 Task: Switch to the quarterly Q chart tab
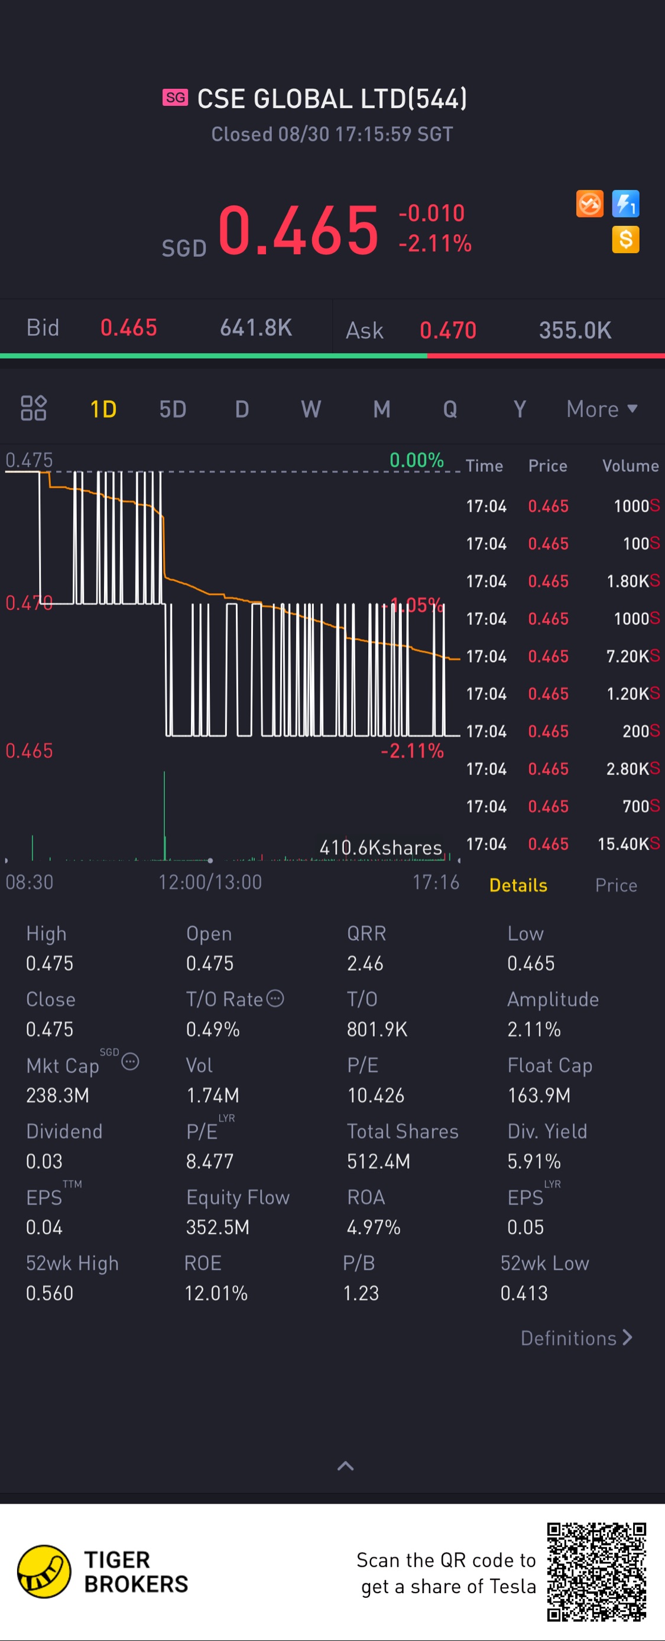pos(450,409)
